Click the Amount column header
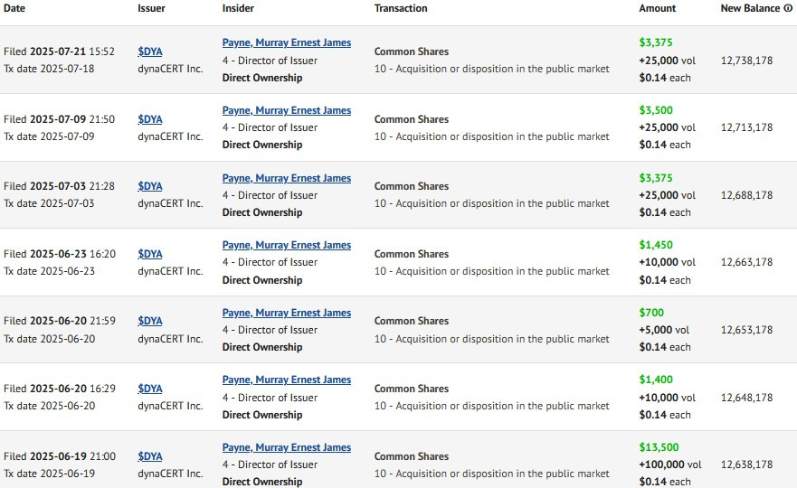The height and width of the screenshot is (488, 797). [x=657, y=8]
